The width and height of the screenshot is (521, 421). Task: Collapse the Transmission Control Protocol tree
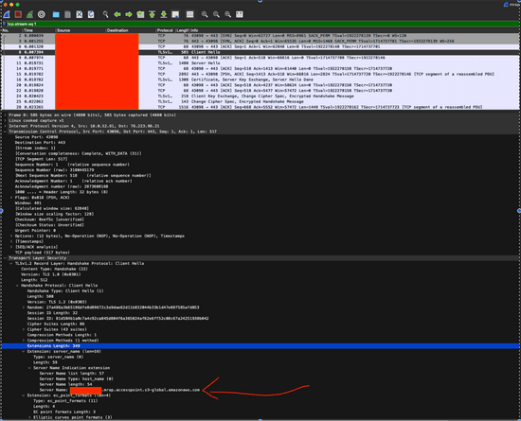[5, 132]
